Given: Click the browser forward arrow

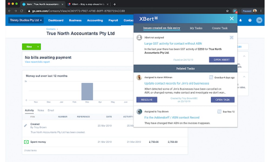Looking at the screenshot, I should coord(16,11).
